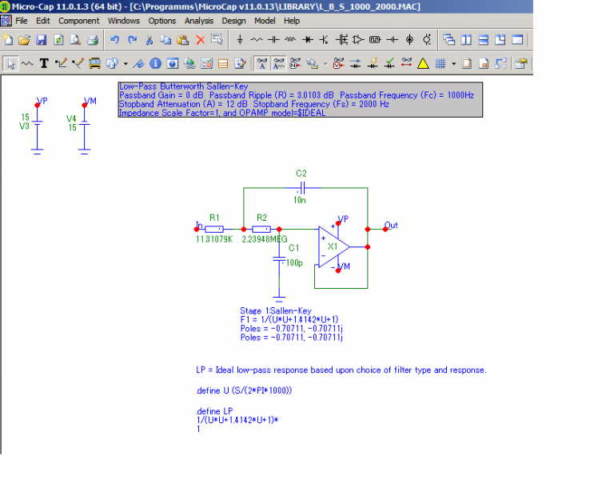This screenshot has height=480, width=590.
Task: Choose the capacitor component icon
Action: pos(273,39)
